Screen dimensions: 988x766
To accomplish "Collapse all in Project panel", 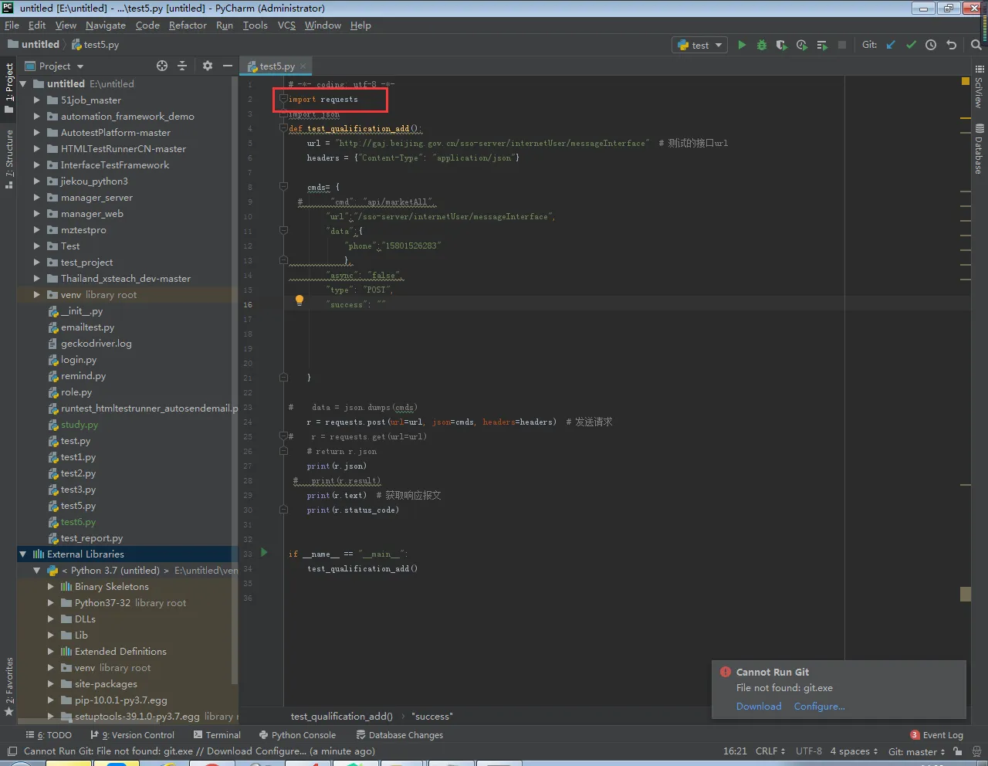I will tap(182, 66).
